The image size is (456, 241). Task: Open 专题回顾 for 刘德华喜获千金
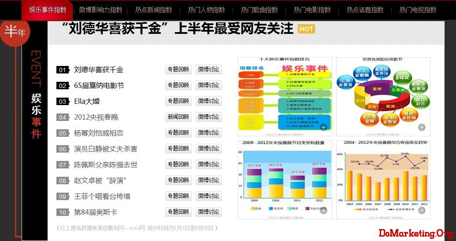click(178, 69)
